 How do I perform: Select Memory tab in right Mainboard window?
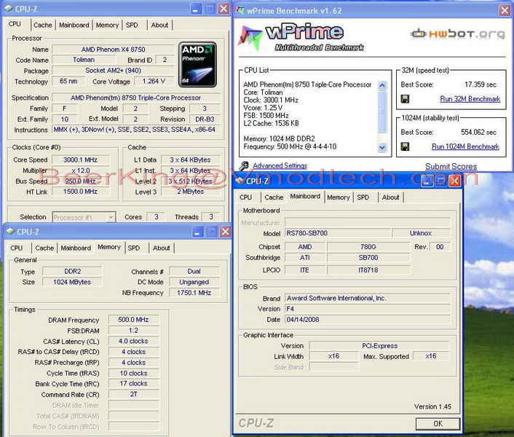tap(339, 197)
